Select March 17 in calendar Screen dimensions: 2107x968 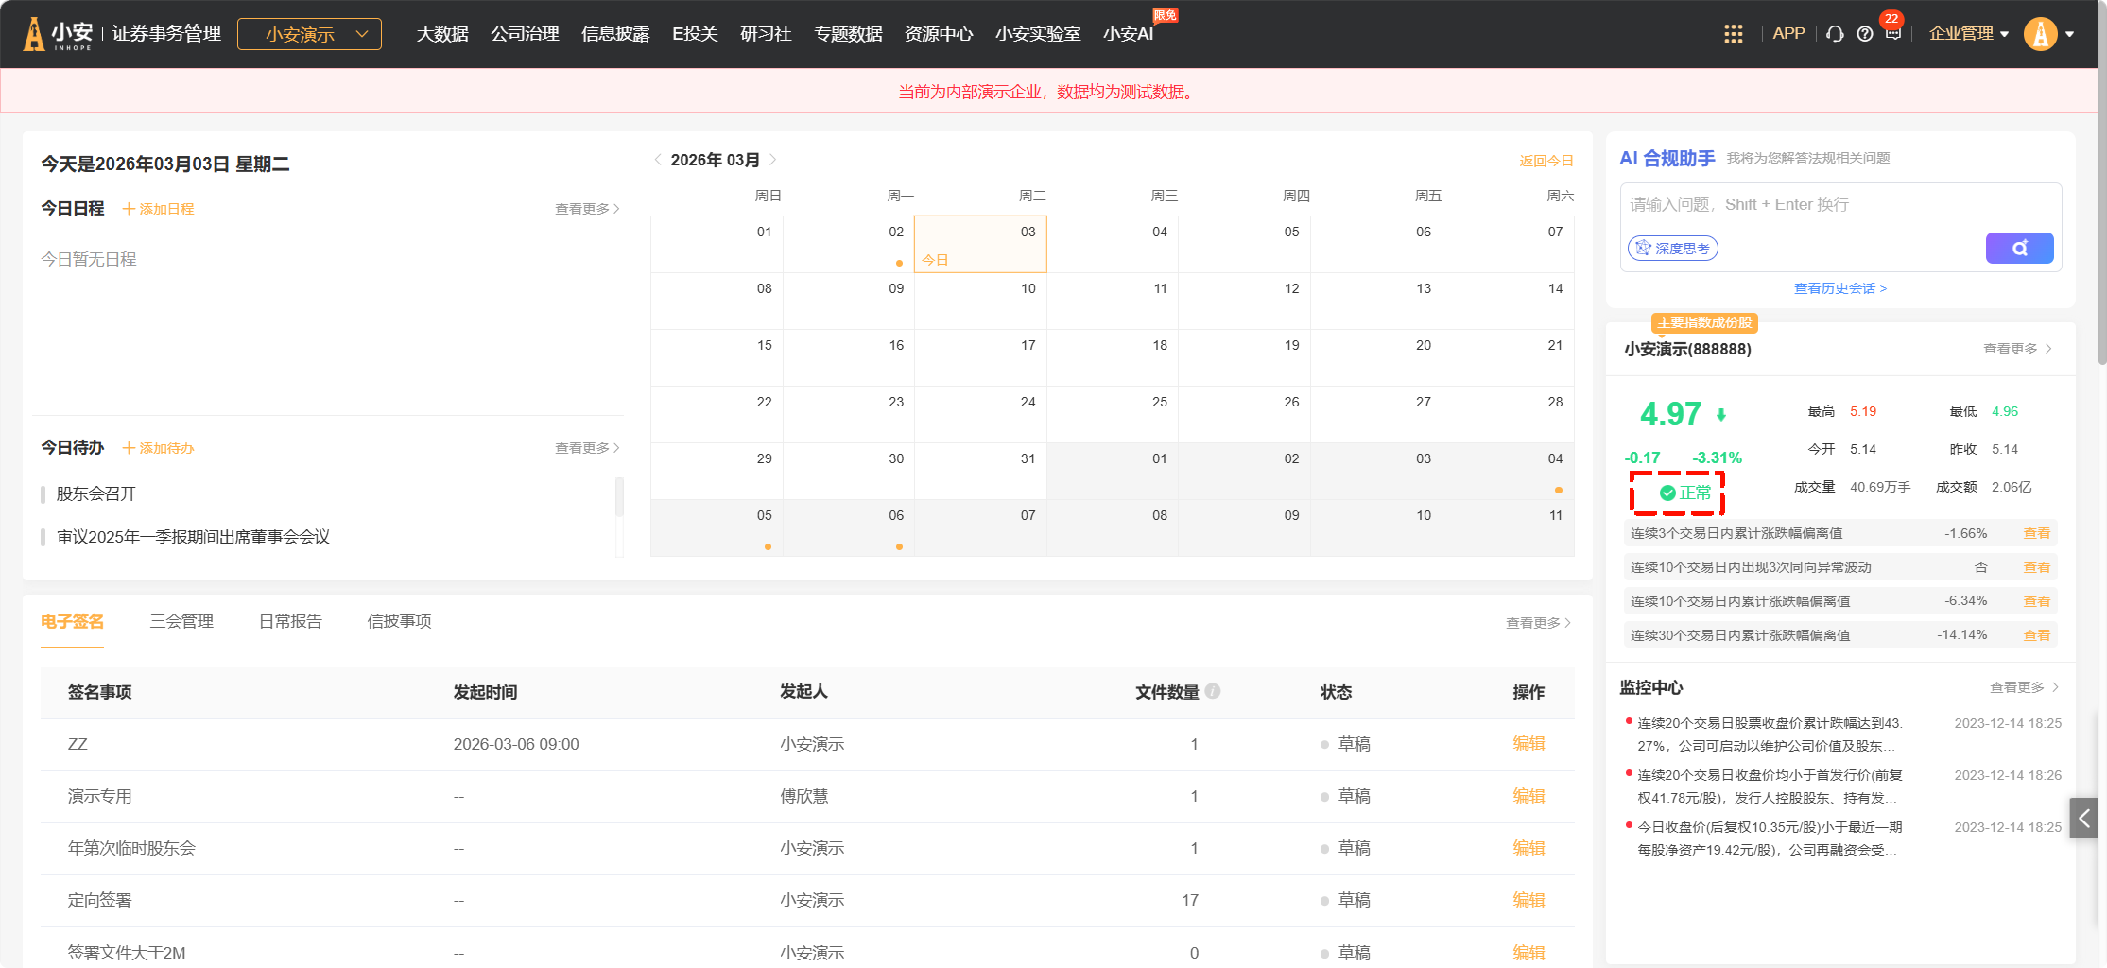[x=980, y=357]
